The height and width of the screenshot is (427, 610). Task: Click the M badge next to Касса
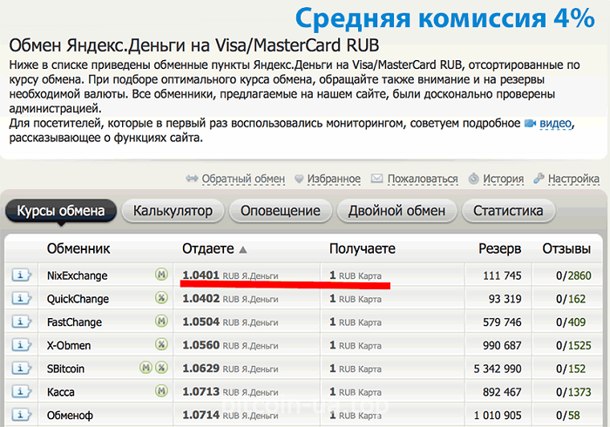coord(161,390)
